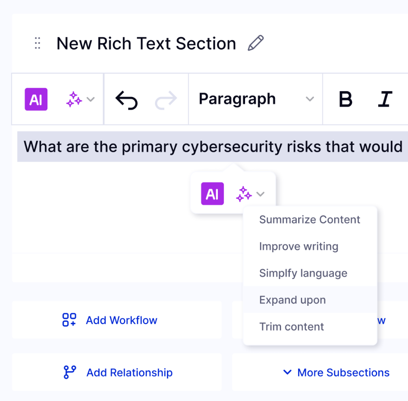Click the purple AI icon in the toolbar
The height and width of the screenshot is (401, 408).
tap(36, 99)
